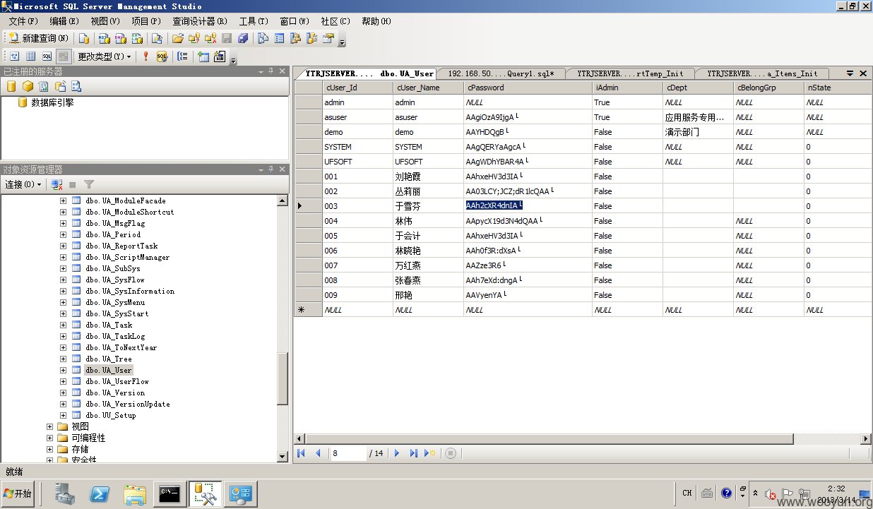This screenshot has height=509, width=873.
Task: Show the Diagram pane icon
Action: click(x=14, y=56)
